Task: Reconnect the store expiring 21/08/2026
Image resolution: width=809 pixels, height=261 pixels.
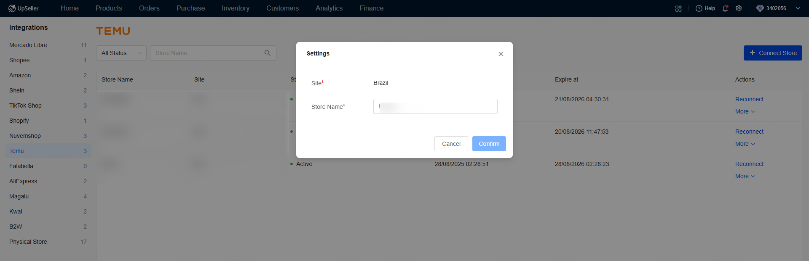Action: pos(749,99)
